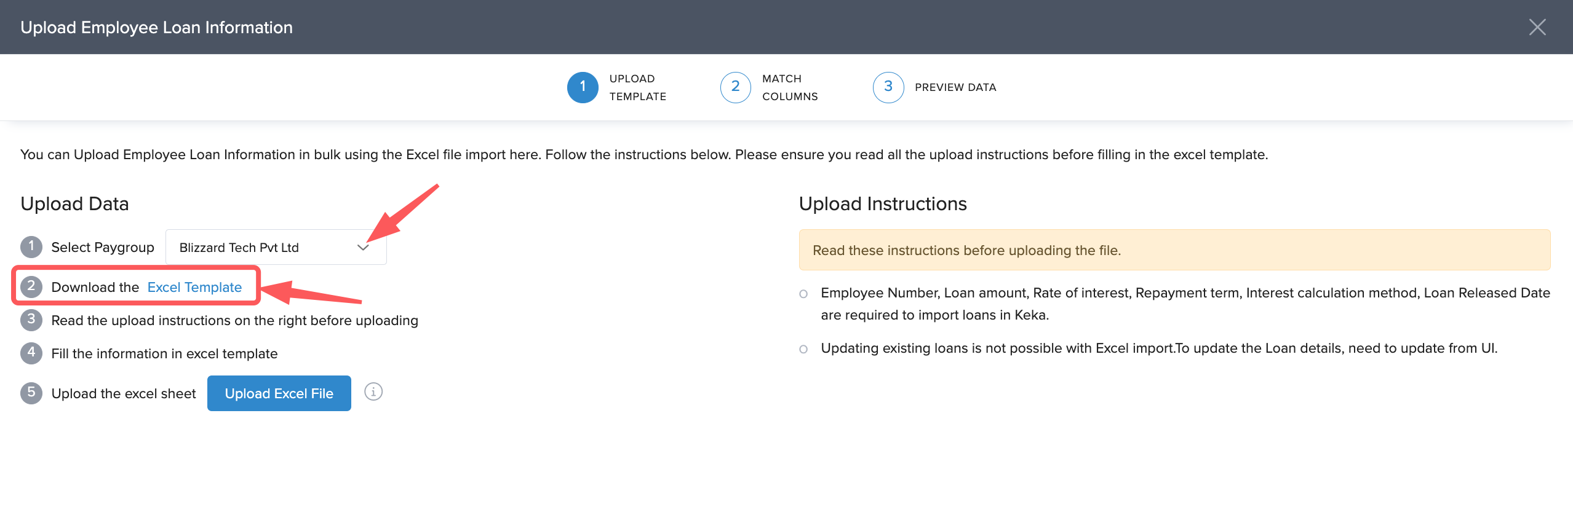Jump to the Preview Data step label
Viewport: 1573px width, 507px height.
click(955, 87)
